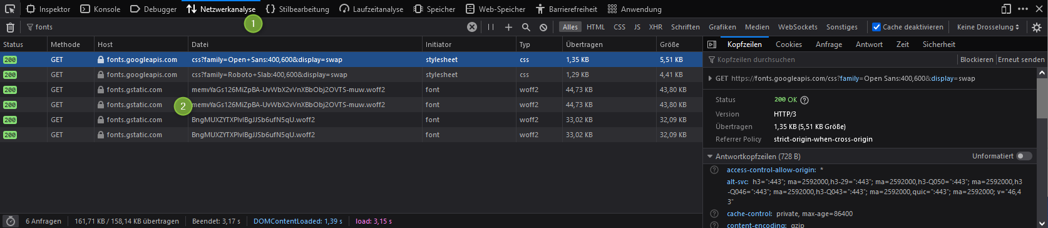Switch to Inspektor tab
This screenshot has width=1048, height=228.
(x=48, y=9)
